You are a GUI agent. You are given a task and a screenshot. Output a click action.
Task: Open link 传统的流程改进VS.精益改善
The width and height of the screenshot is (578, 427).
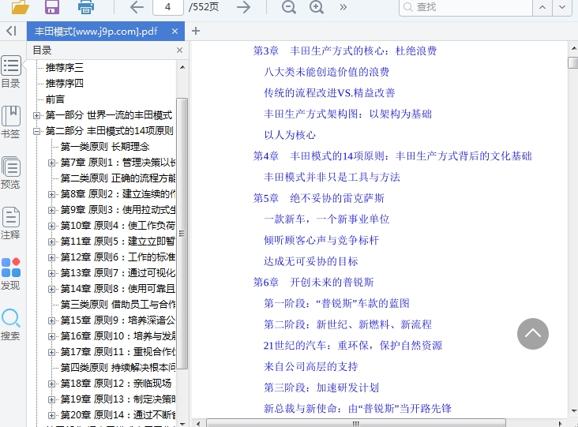tap(329, 93)
